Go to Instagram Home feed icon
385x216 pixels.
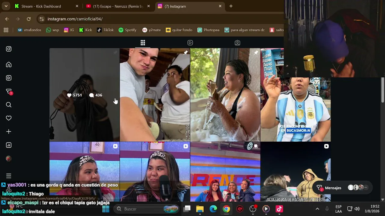pos(9,64)
